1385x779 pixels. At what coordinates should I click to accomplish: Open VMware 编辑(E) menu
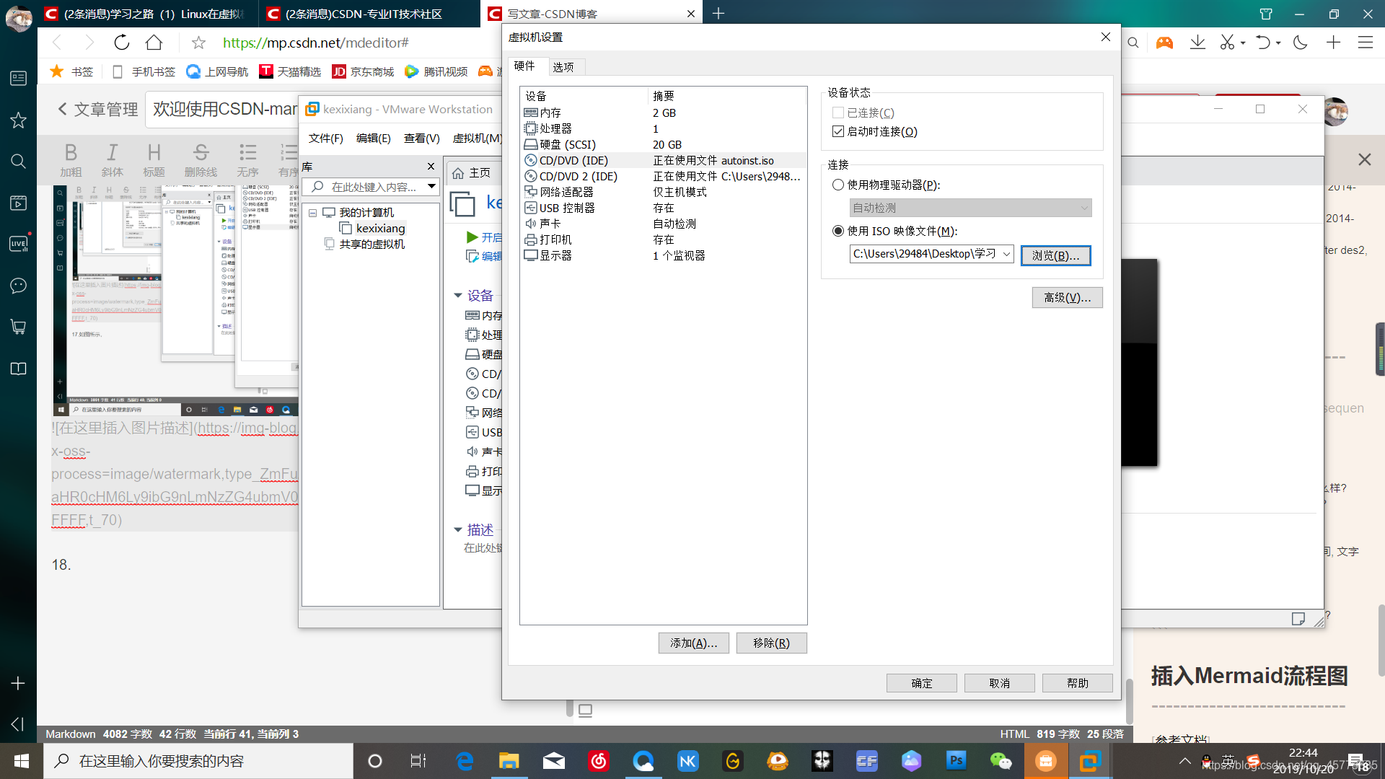pyautogui.click(x=373, y=138)
